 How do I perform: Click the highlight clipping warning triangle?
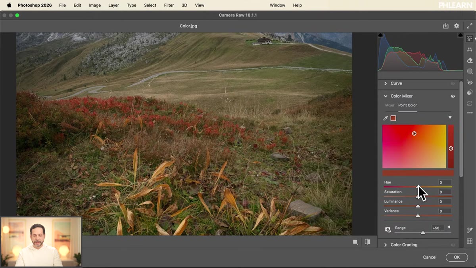460,35
